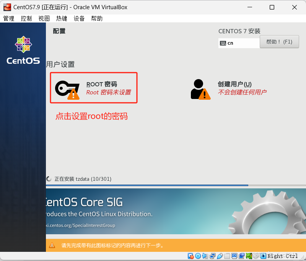Open the 管理 menu
306x261 pixels.
(x=8, y=18)
